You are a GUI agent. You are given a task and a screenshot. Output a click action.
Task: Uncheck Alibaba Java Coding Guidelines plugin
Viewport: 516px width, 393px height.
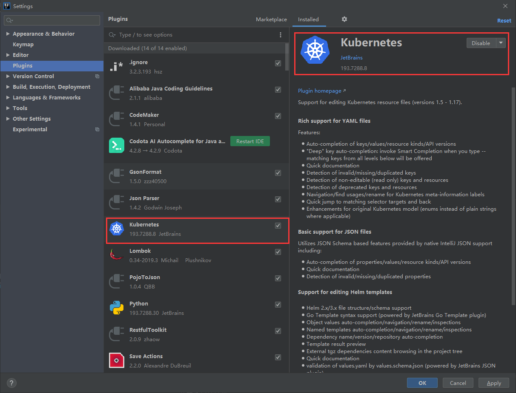pos(278,90)
